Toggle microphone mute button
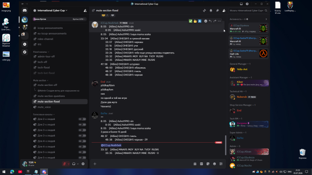This screenshot has height=175, width=312. coord(64,164)
